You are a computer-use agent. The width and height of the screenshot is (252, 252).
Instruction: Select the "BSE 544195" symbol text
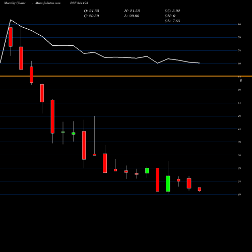(x=79, y=3)
